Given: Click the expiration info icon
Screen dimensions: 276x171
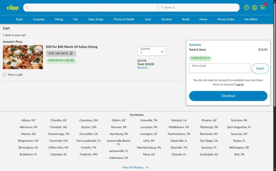Looking at the screenshot, I should click(71, 54).
